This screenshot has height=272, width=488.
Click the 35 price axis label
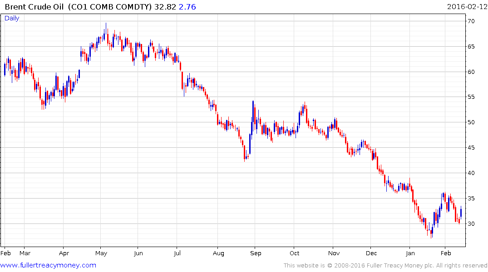[x=471, y=198]
